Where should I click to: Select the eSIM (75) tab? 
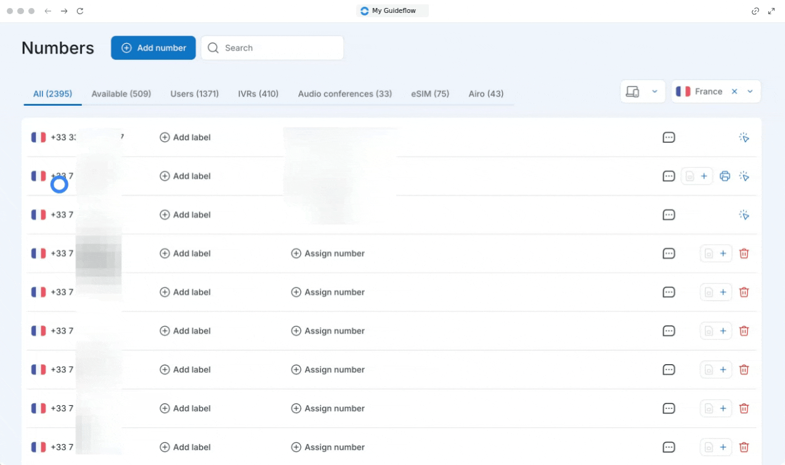tap(430, 94)
